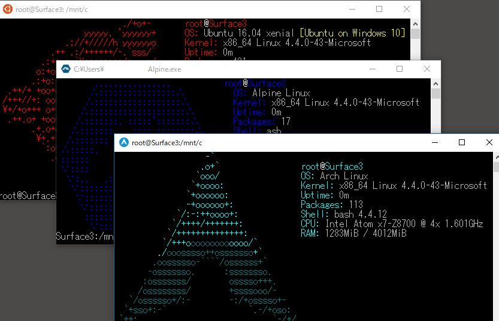This screenshot has height=321, width=499.
Task: Click the Ubuntu logo icon in the title bar
Action: coord(8,10)
